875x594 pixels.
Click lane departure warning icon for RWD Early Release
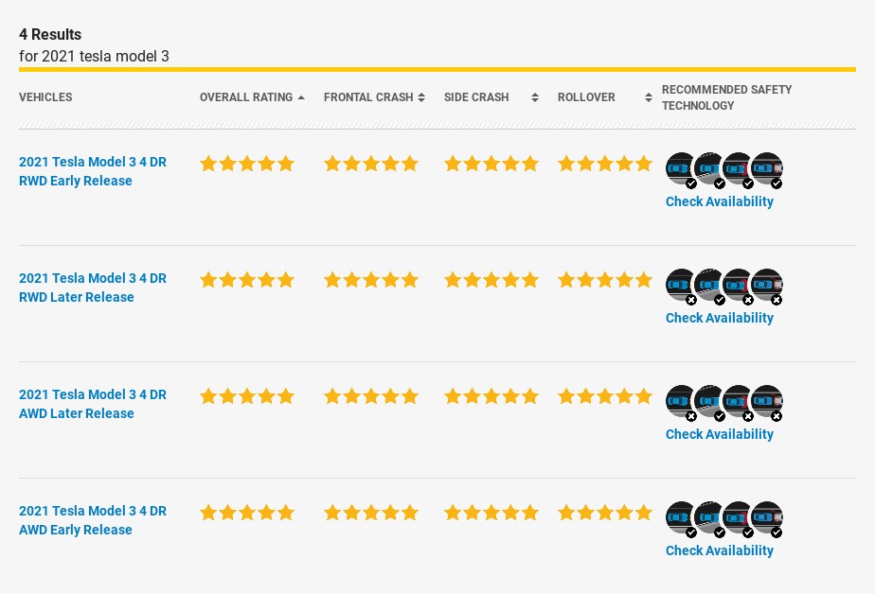[708, 168]
